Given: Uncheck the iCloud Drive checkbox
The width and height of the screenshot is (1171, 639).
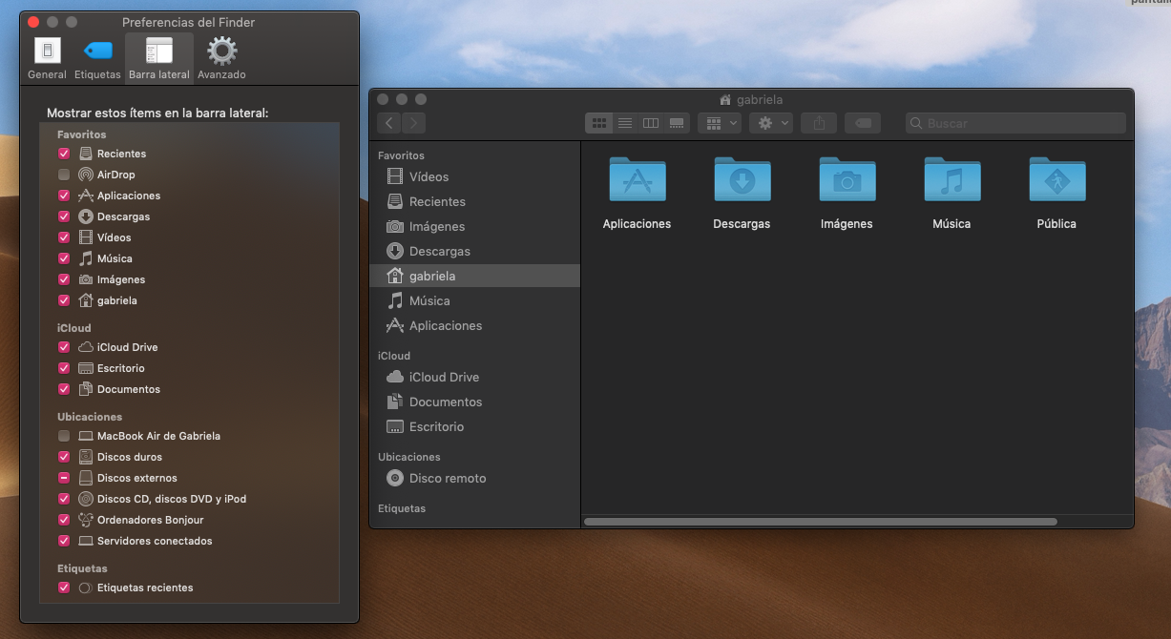Looking at the screenshot, I should pyautogui.click(x=64, y=347).
